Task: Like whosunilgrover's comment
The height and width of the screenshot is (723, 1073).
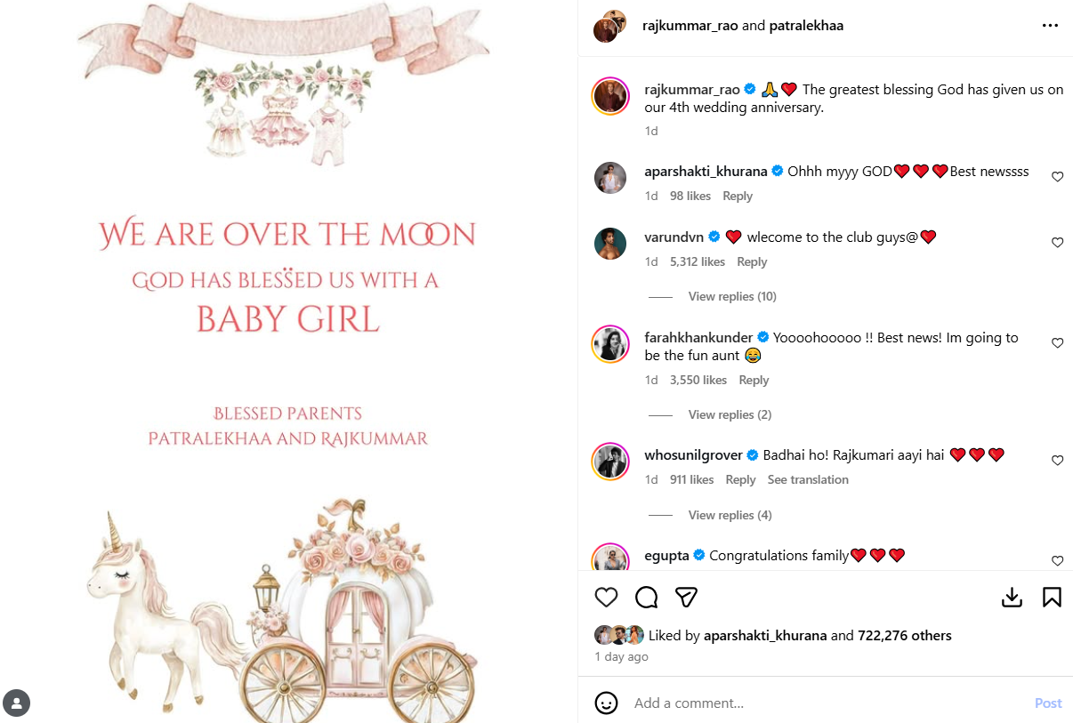Action: click(1057, 461)
